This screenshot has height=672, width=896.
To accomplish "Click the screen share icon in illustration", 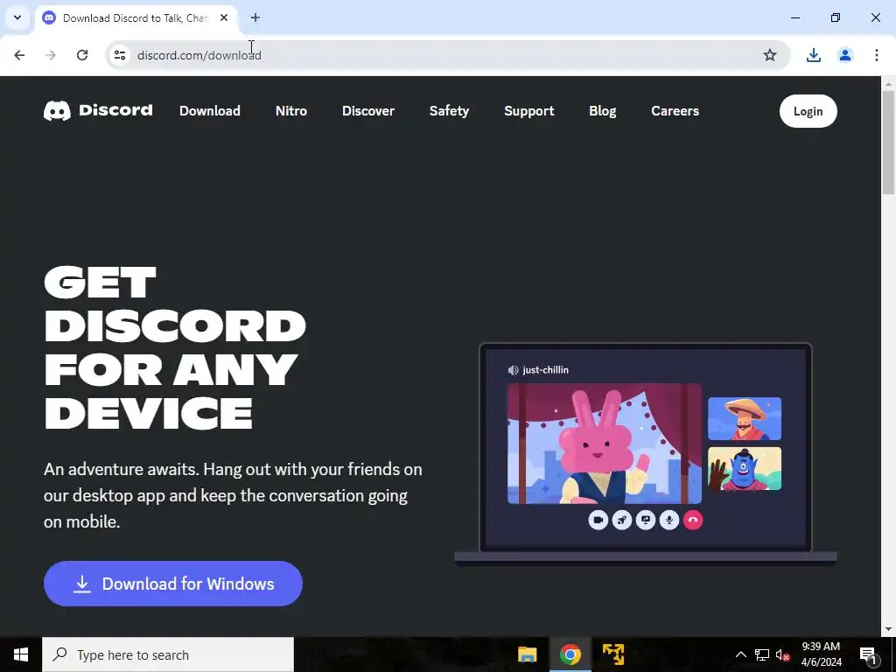I will coord(645,520).
